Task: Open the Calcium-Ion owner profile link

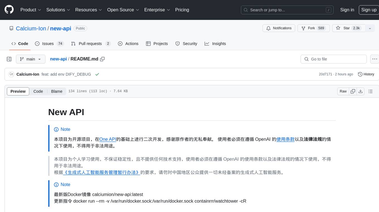Action: (x=31, y=28)
